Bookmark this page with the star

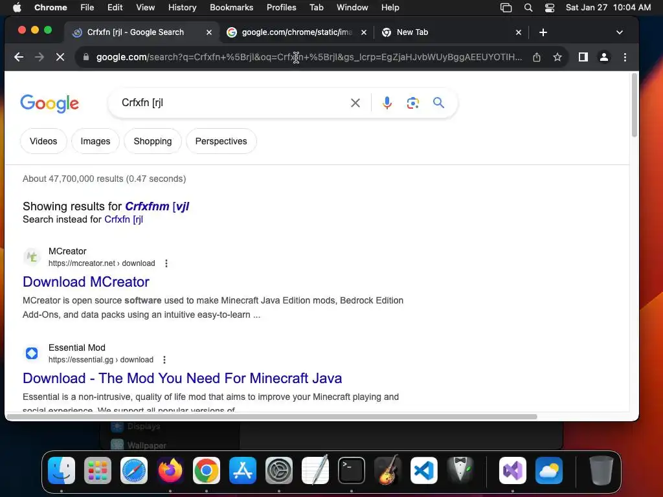[x=557, y=57]
